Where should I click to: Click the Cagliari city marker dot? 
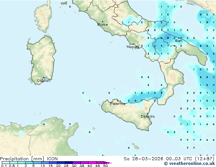pos(44,78)
